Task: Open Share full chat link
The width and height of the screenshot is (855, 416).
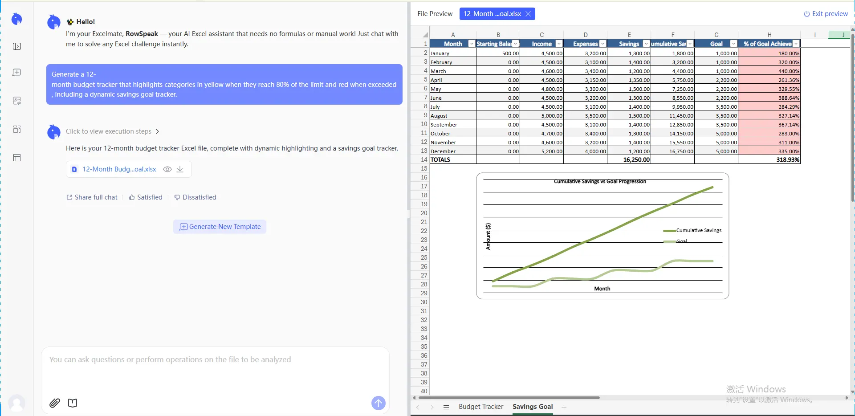Action: 91,197
